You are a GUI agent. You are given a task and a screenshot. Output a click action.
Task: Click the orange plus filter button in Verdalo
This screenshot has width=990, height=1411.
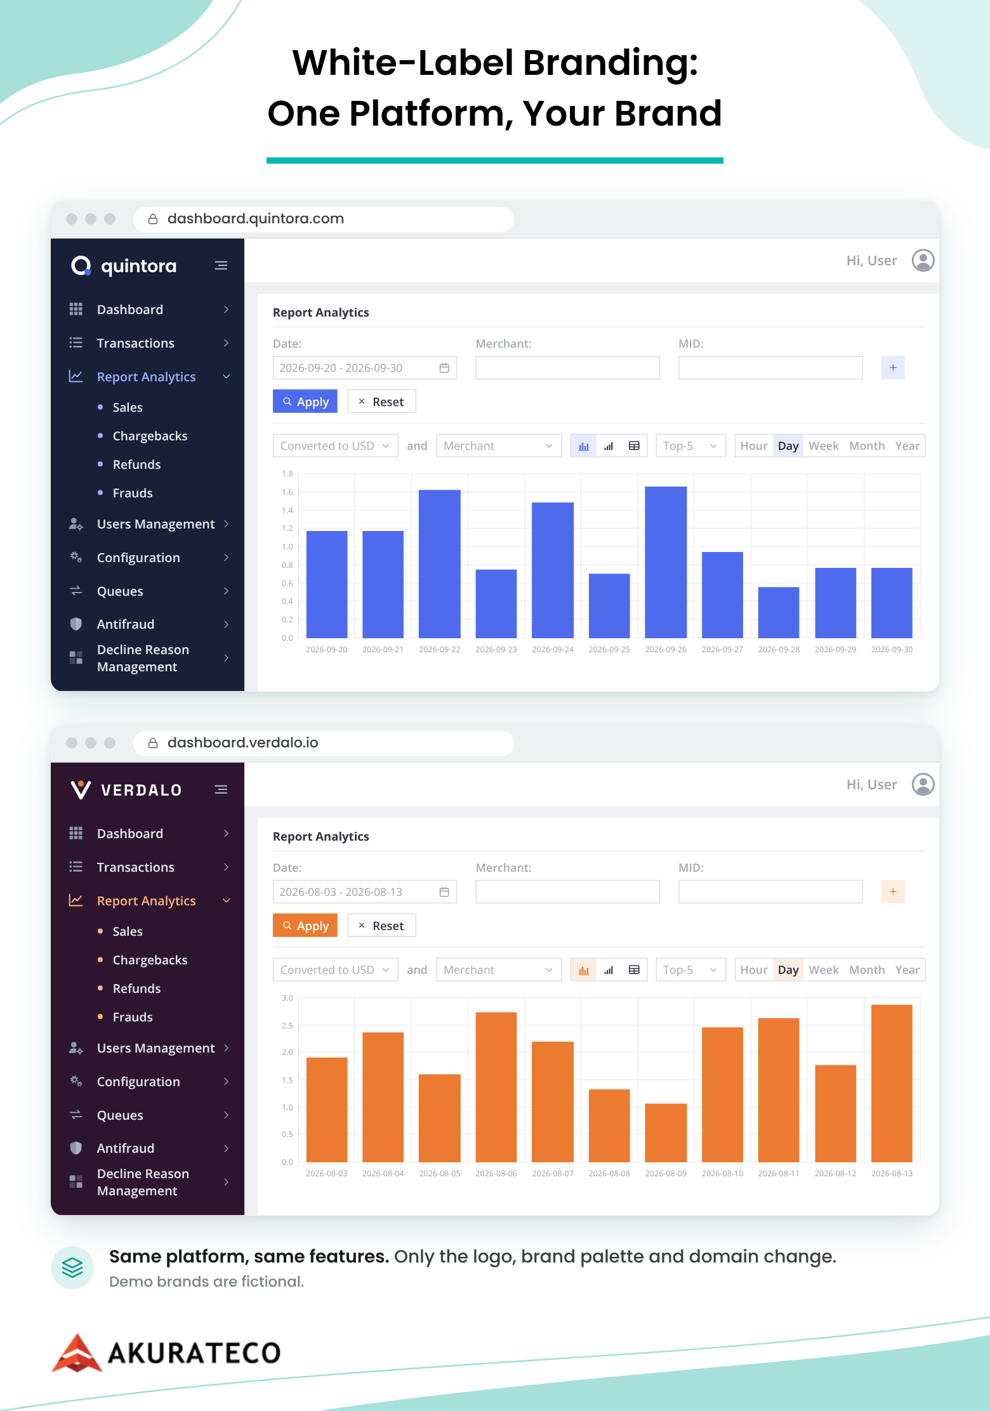point(893,892)
